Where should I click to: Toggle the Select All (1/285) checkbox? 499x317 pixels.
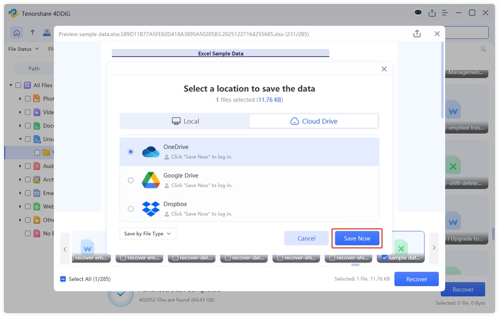(x=63, y=279)
